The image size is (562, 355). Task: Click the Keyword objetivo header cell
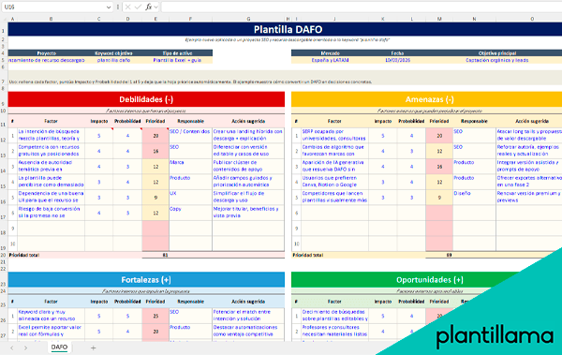point(113,53)
